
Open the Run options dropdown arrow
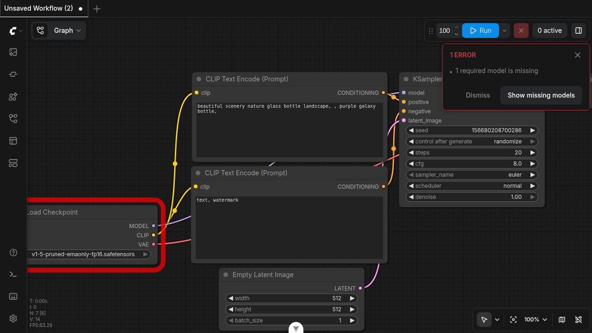tap(504, 31)
